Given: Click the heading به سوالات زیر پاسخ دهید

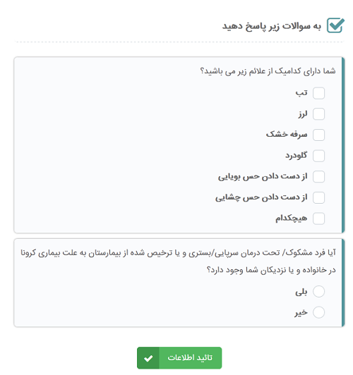Looking at the screenshot, I should 272,26.
